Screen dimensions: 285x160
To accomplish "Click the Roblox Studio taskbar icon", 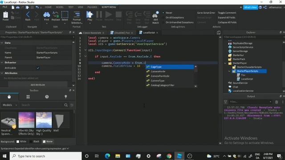I will click(x=179, y=156).
